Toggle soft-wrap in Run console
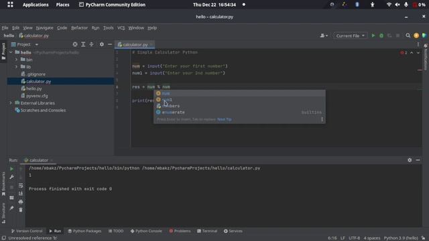This screenshot has height=241, width=429. 21,185
